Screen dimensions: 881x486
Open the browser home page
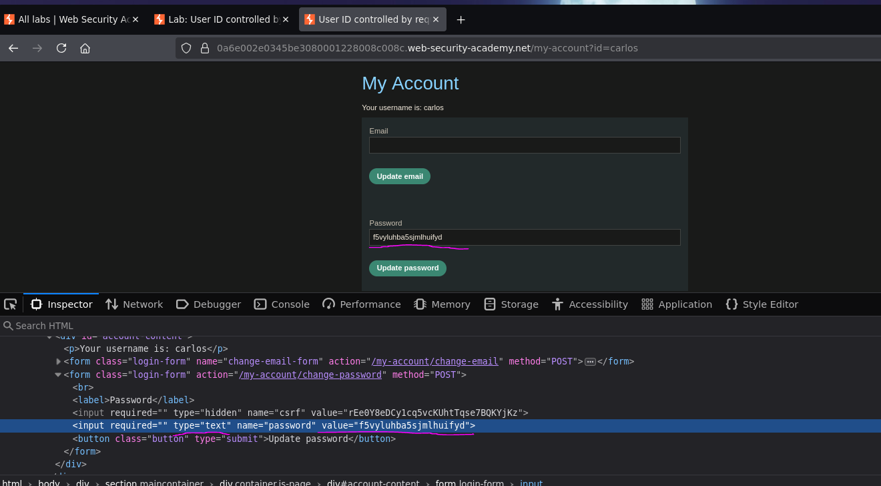coord(85,48)
